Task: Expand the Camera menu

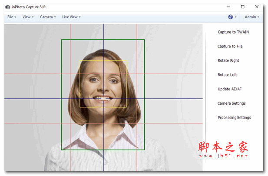Action: click(48, 17)
